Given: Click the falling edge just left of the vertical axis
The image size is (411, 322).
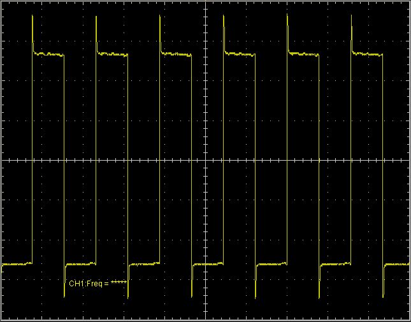Looking at the screenshot, I should (x=191, y=161).
